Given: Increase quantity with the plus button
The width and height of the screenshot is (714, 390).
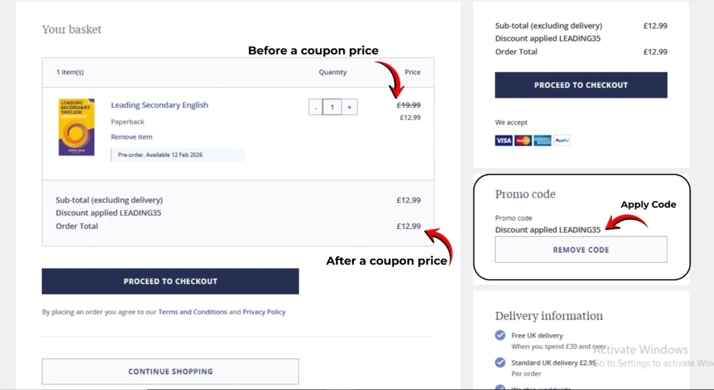Looking at the screenshot, I should 349,107.
